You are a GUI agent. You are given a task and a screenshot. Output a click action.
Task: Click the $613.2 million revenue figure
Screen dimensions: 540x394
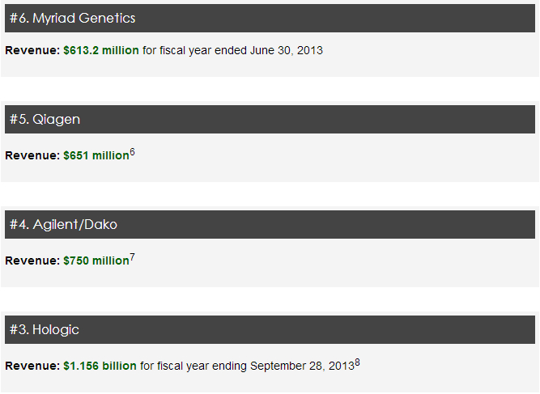click(101, 51)
